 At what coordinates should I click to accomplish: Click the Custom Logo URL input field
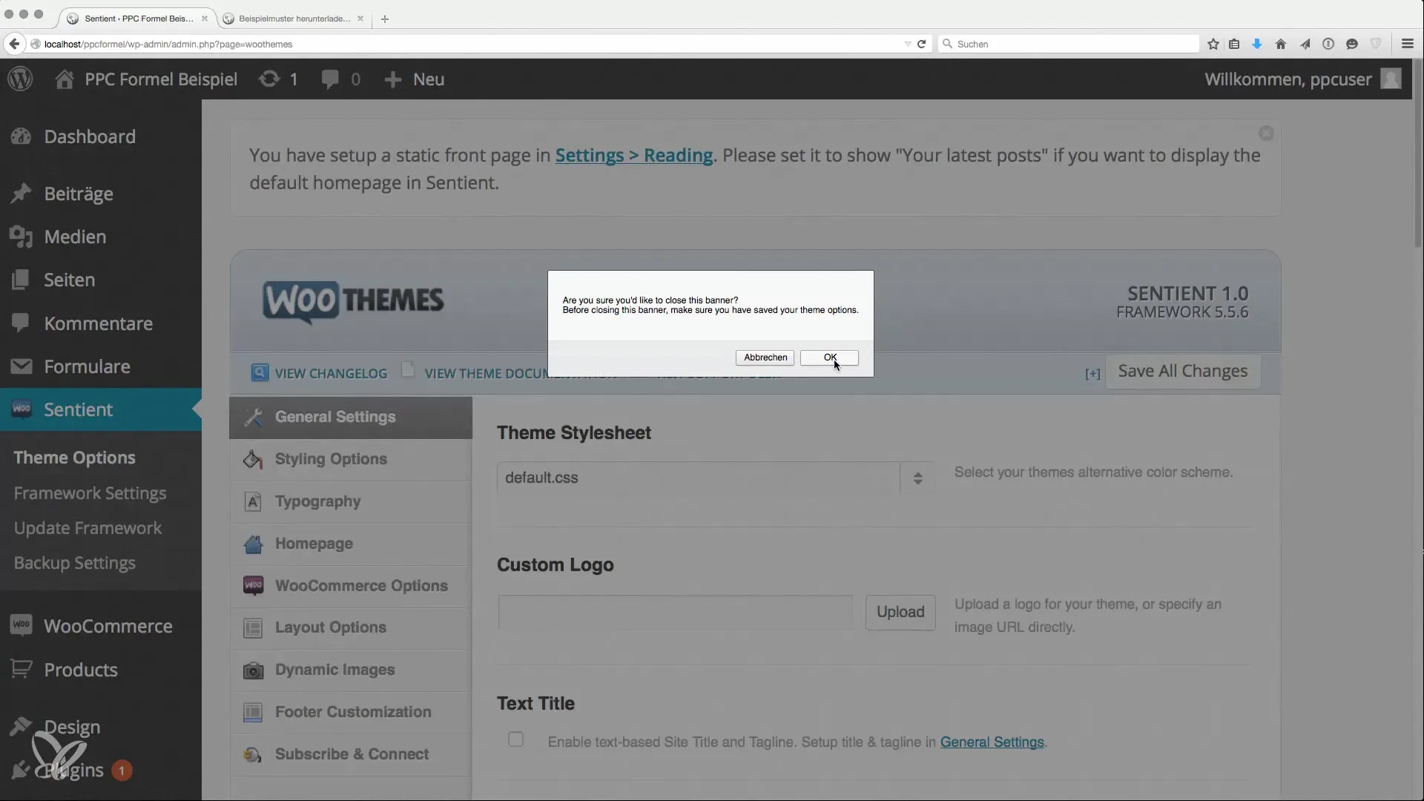[x=675, y=612]
